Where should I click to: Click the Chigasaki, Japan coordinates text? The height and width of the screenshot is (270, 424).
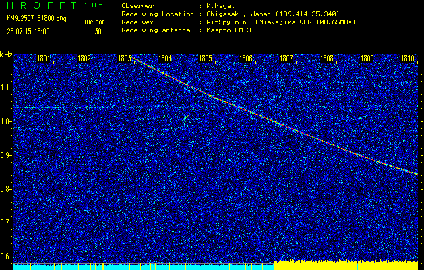pos(272,14)
